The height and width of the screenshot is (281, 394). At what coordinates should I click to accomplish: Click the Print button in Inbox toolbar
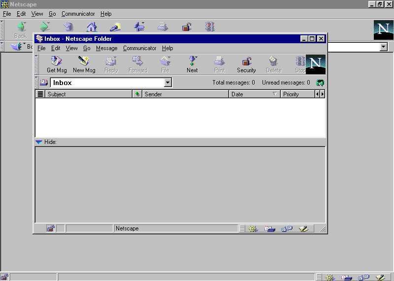(220, 64)
